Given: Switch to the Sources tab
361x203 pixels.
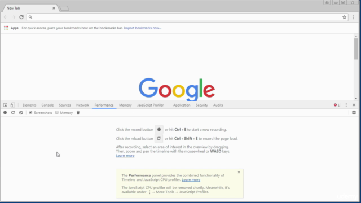Looking at the screenshot, I should coord(65,105).
